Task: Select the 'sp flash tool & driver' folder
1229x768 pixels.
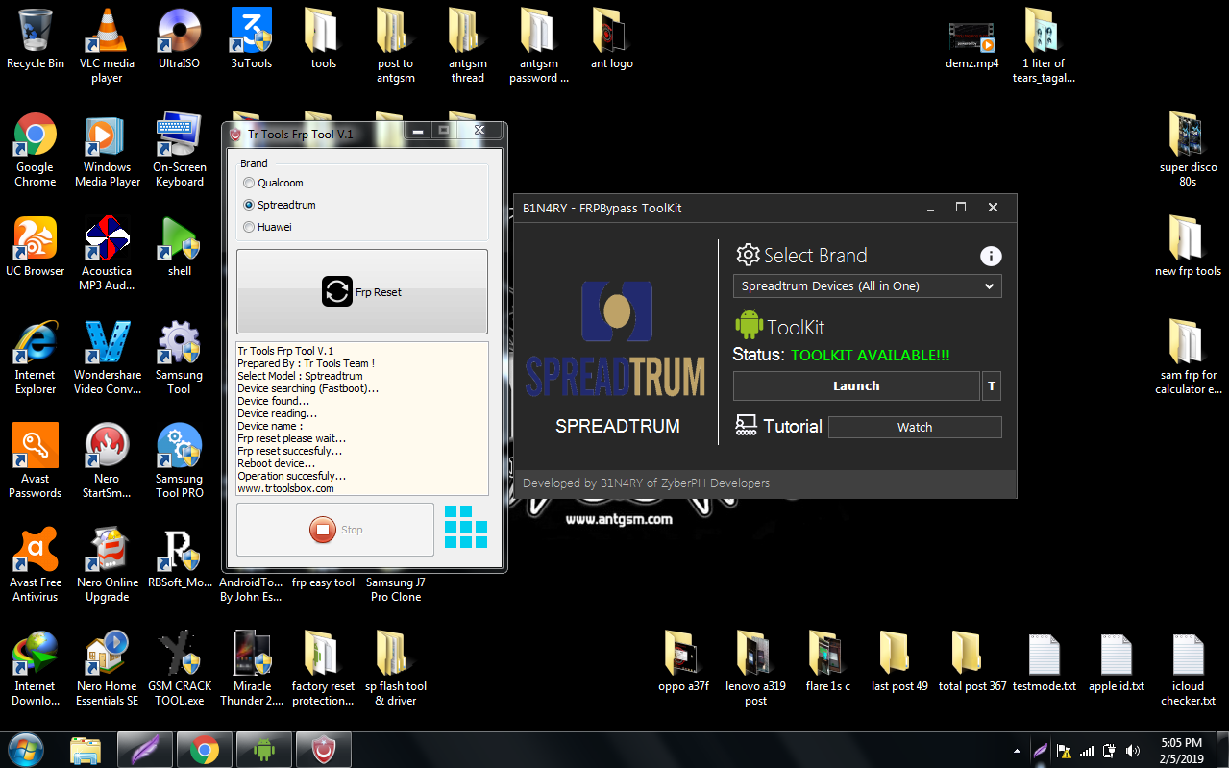Action: [x=395, y=669]
